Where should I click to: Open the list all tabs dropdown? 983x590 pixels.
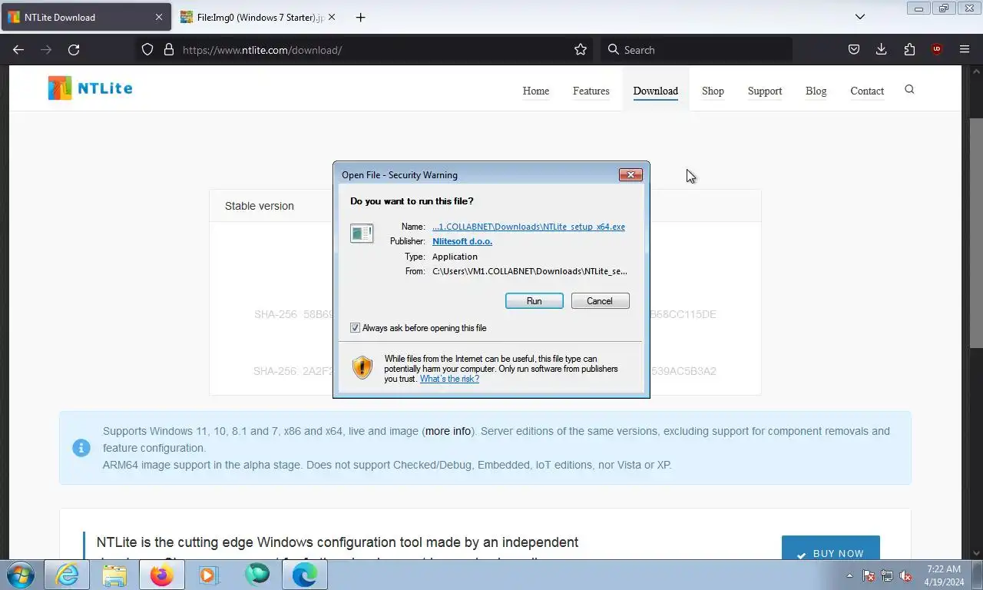point(860,17)
